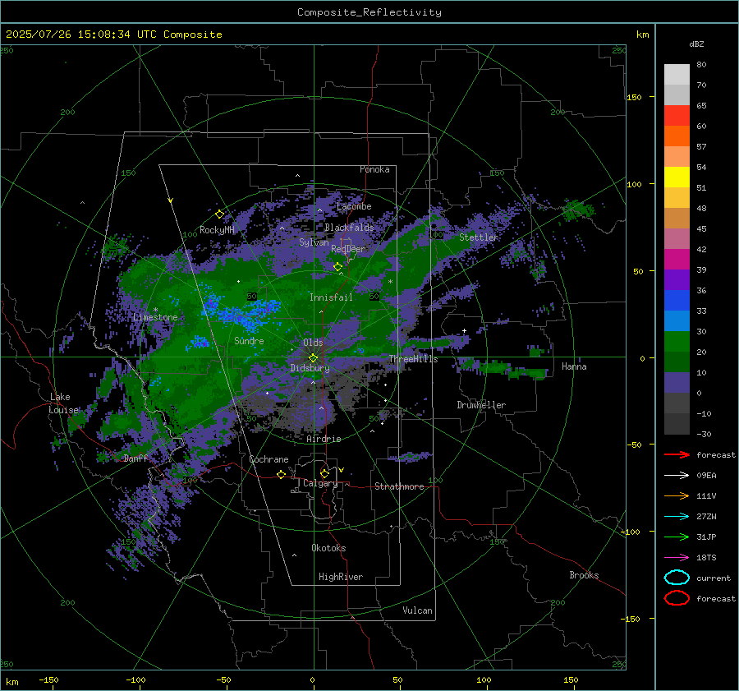The height and width of the screenshot is (691, 739).
Task: Click the 'current' legend text
Action: click(x=714, y=578)
